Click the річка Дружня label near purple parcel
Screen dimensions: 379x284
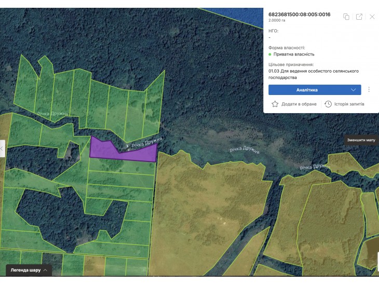click(x=147, y=142)
